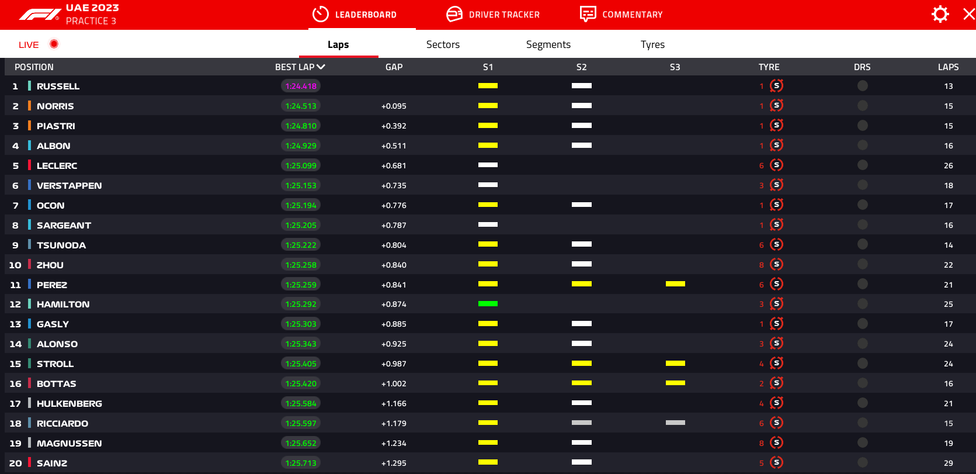Click Russell's purple 1:24.418 best lap

[301, 86]
